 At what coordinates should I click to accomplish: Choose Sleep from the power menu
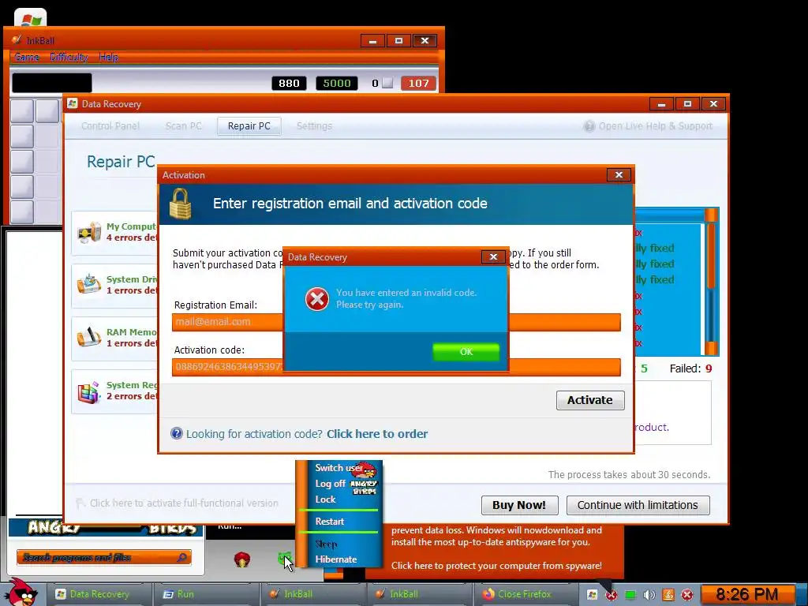326,544
